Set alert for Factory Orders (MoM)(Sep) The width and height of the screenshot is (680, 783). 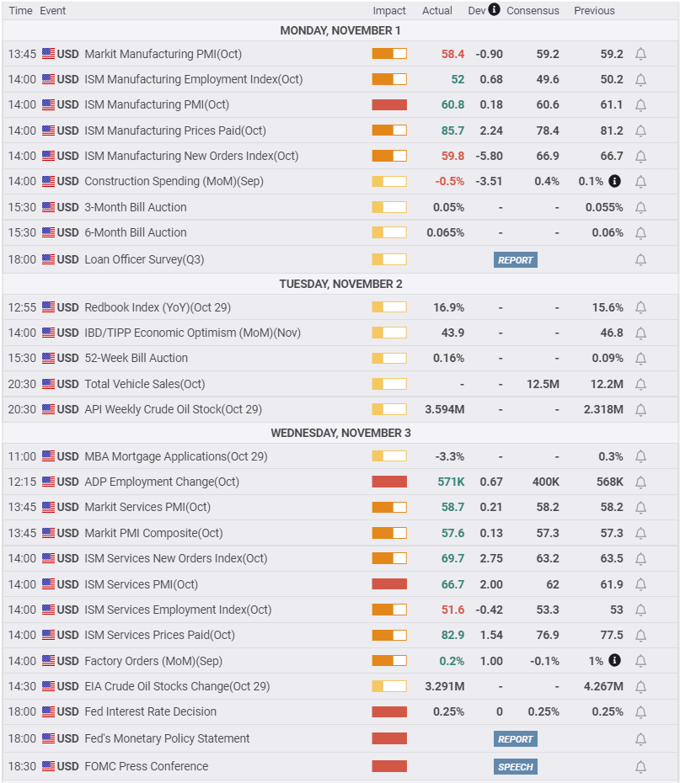640,661
